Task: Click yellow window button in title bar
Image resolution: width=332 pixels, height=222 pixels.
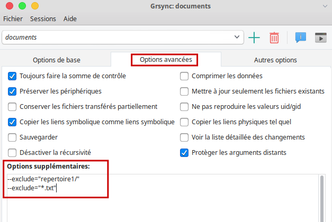Action: (35, 6)
